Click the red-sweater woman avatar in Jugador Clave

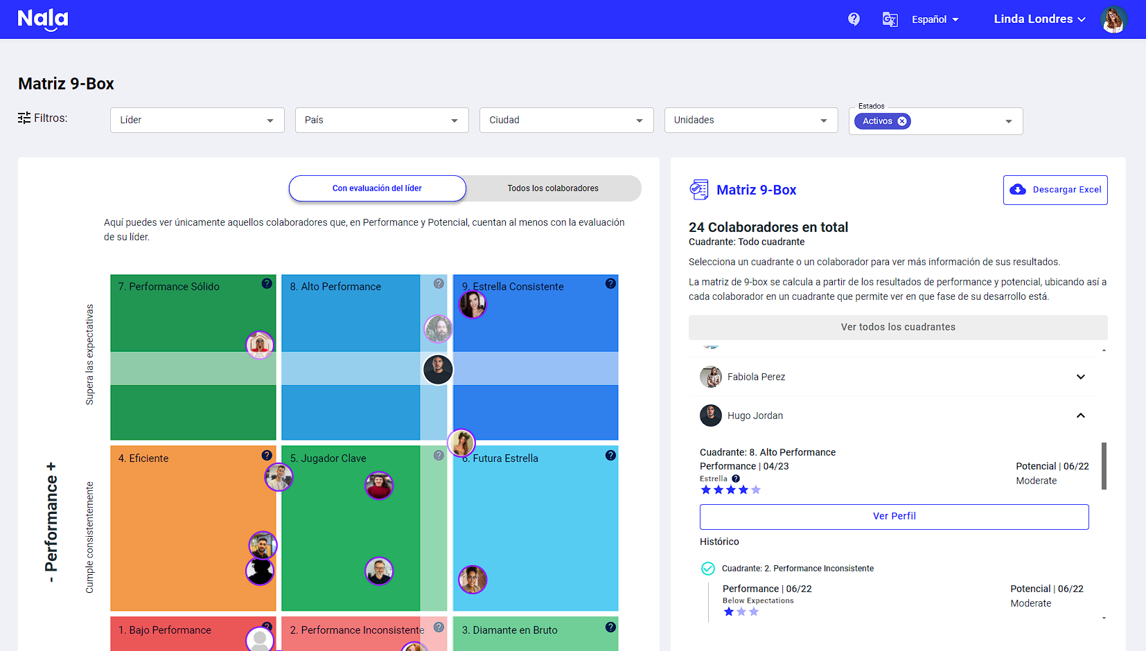pyautogui.click(x=379, y=485)
